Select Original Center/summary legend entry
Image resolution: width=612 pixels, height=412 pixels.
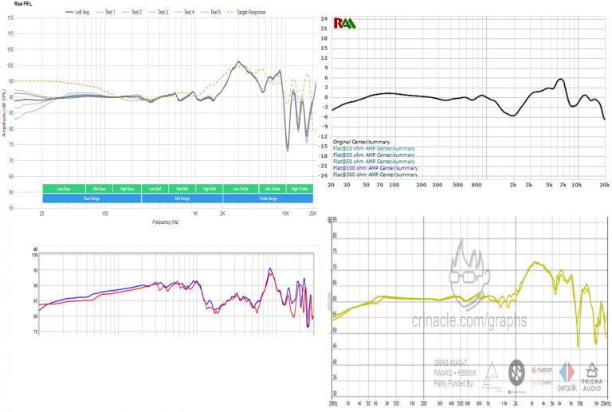[361, 142]
